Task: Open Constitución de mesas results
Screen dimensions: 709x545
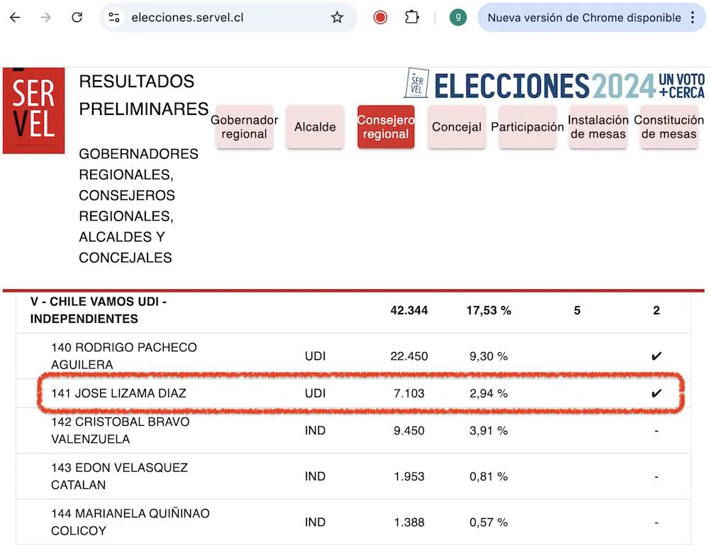Action: tap(669, 127)
